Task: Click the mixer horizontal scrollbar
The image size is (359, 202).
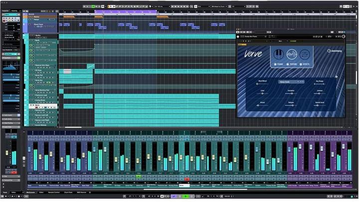Action: (x=195, y=190)
